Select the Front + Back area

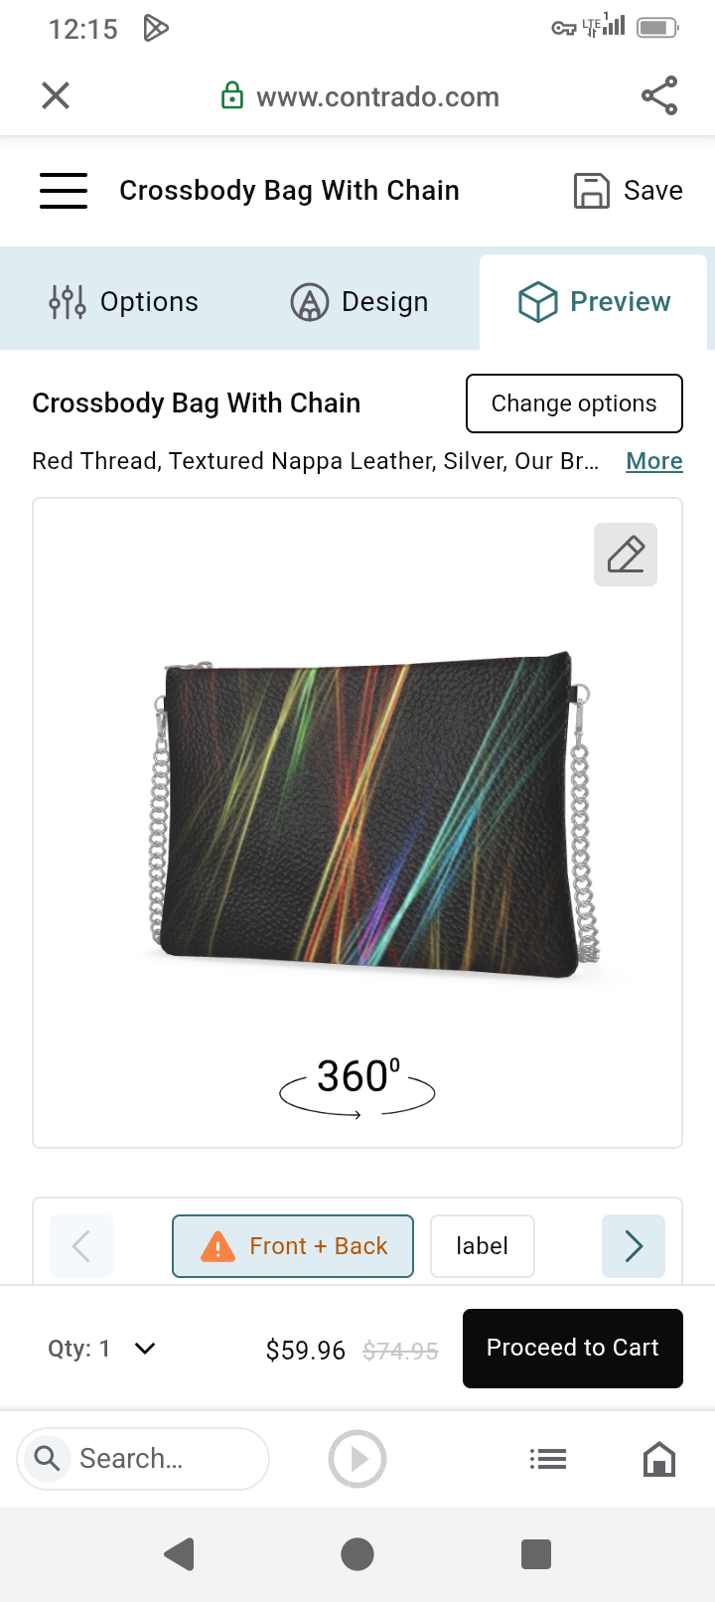293,1246
